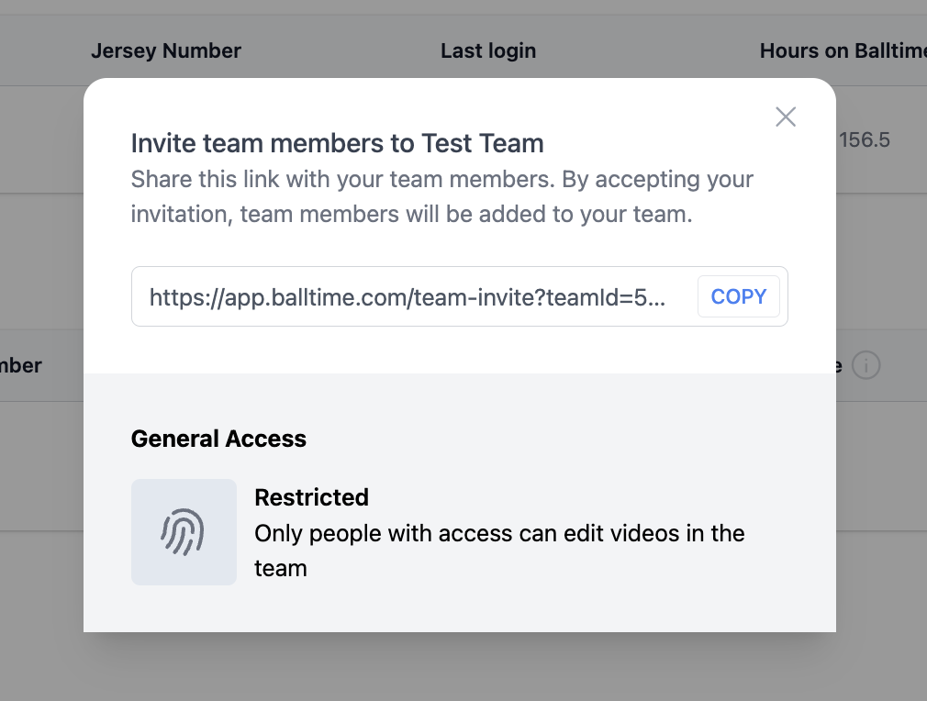
Task: Sort by the Last login column
Action: [488, 50]
